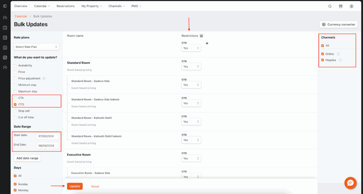Click the copy-down arrow next to top CTD
Viewport: 363px width, 194px height.
click(x=207, y=43)
